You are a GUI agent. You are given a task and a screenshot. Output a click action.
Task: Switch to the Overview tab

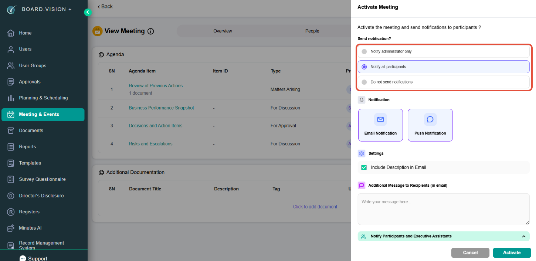tap(223, 31)
